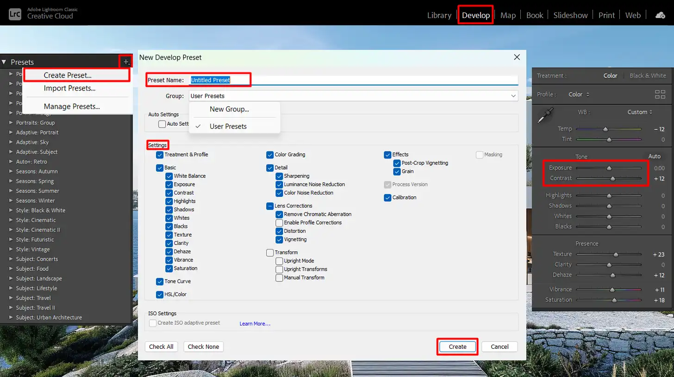The image size is (674, 377).
Task: Close the New Develop Preset dialog
Action: click(x=517, y=57)
